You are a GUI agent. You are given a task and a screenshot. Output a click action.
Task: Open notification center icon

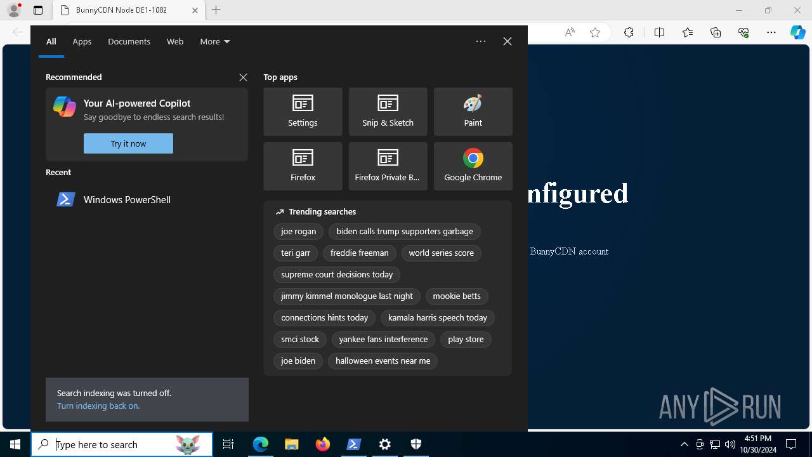click(x=791, y=444)
